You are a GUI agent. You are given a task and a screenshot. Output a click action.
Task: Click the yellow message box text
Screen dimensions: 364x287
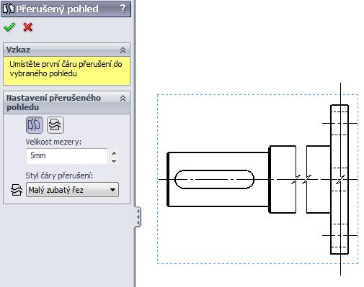point(66,68)
